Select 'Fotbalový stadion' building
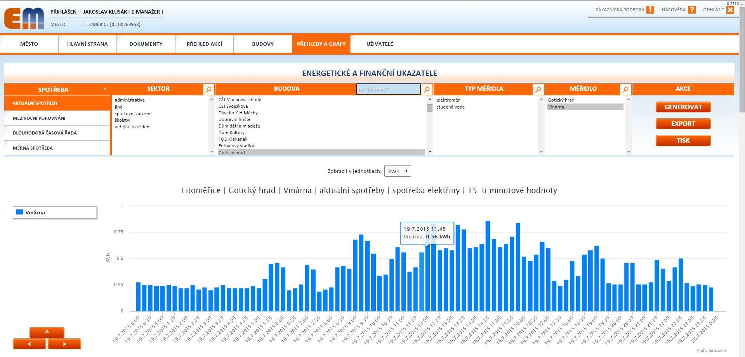Viewport: 745px width, 357px height. coord(237,146)
